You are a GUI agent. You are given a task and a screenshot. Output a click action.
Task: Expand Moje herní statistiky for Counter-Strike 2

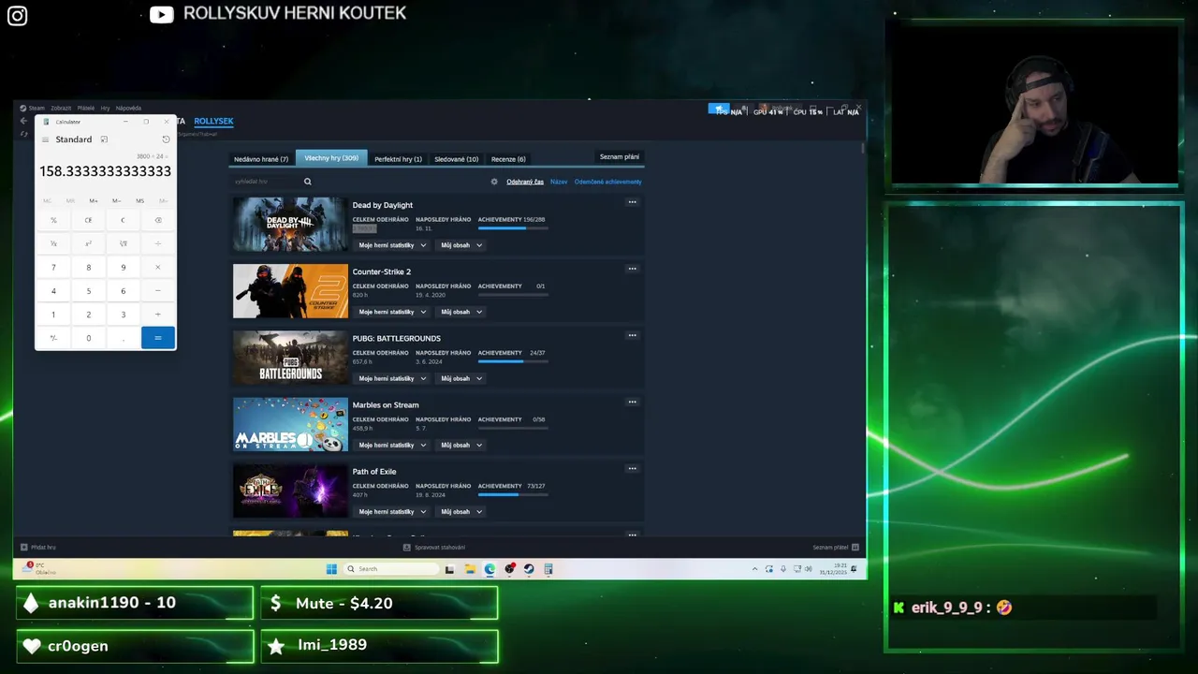coord(392,312)
